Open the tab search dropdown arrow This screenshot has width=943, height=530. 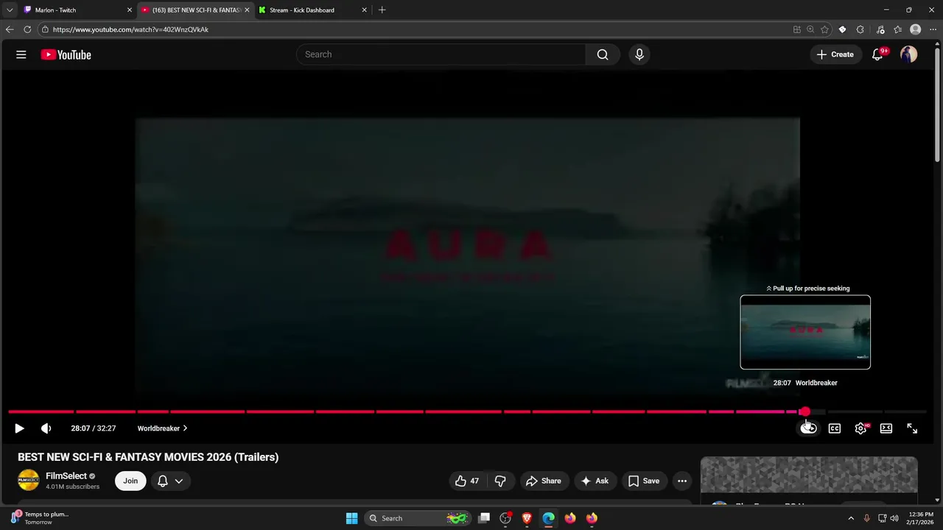coord(10,10)
